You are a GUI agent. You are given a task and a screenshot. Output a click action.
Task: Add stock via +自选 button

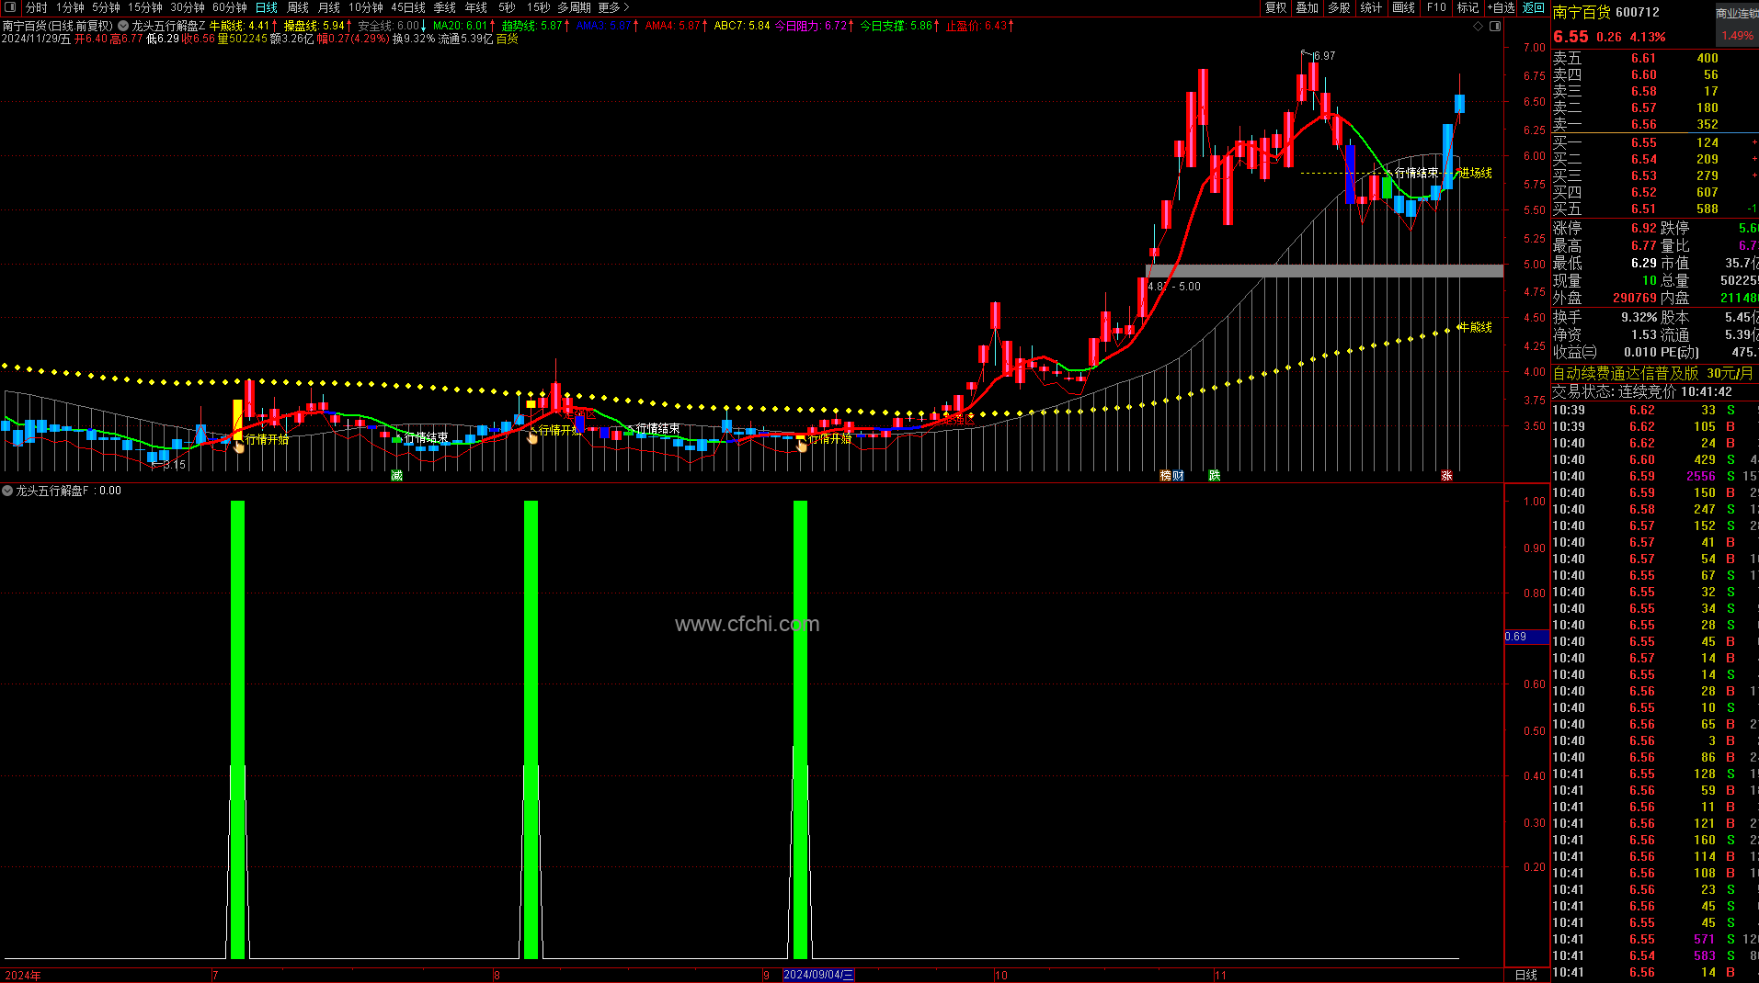pos(1501,7)
